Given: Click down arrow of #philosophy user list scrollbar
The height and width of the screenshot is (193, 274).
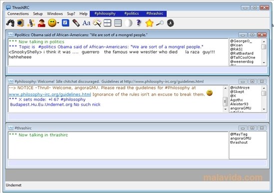Looking at the screenshot, I should pos(264,109).
